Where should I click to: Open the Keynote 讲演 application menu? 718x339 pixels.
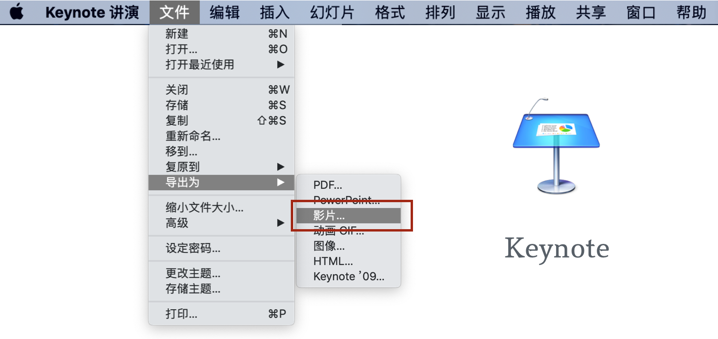coord(92,12)
